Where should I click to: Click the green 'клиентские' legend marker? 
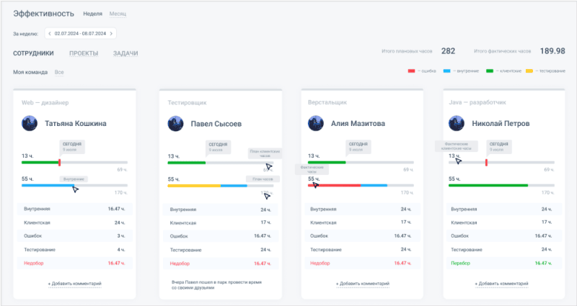click(x=489, y=71)
